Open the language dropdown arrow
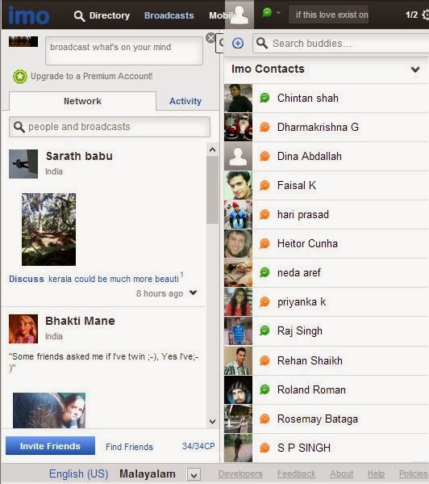Image resolution: width=429 pixels, height=484 pixels. tap(194, 475)
